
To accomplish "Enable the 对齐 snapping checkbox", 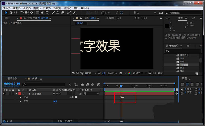I will point(103,13).
